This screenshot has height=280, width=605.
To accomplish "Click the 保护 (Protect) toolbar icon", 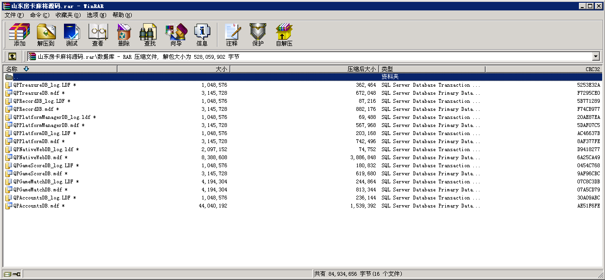I will click(x=258, y=35).
